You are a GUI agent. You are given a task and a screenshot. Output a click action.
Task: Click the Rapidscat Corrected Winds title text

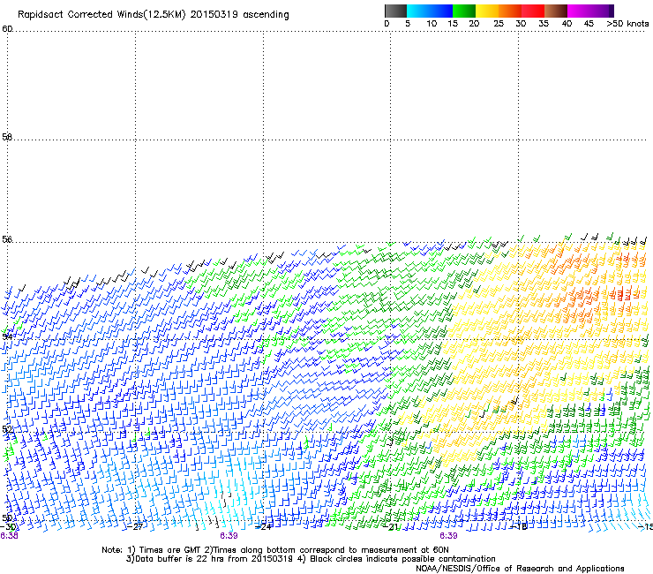click(154, 15)
